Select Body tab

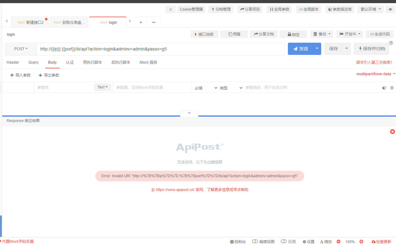coord(52,62)
